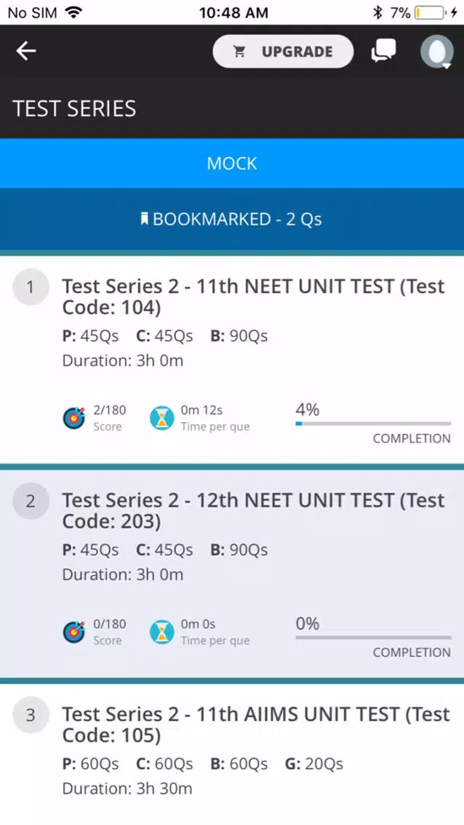
Task: Click the 0% completion progress bar
Action: tap(373, 637)
